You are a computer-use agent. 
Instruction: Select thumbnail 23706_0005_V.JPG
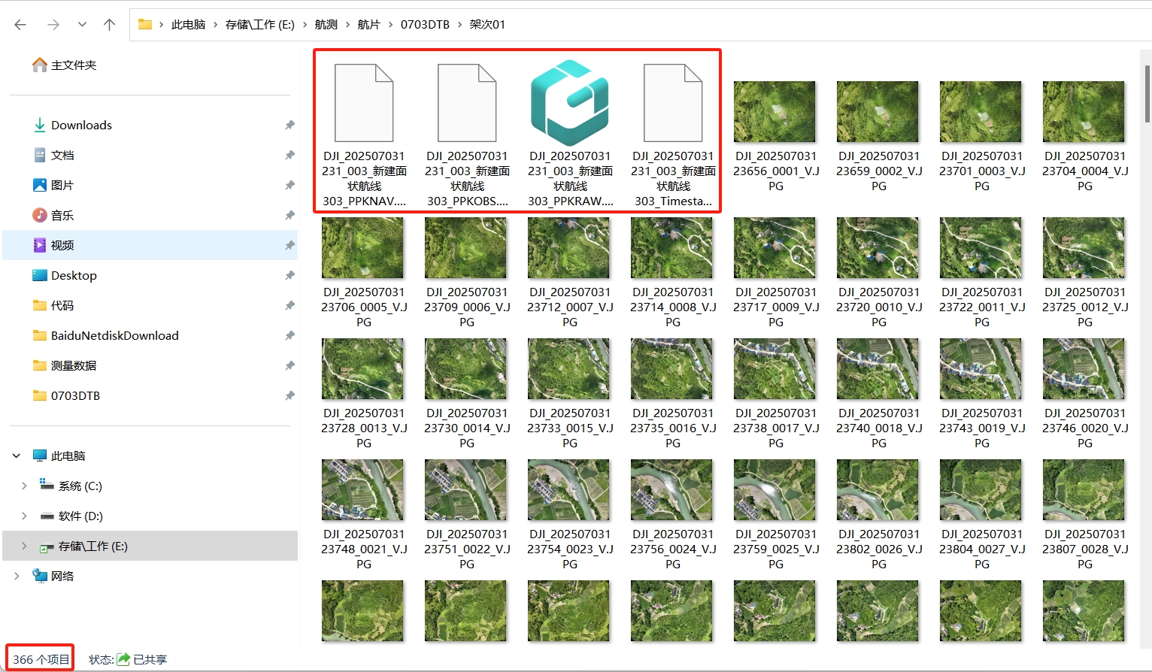point(363,248)
